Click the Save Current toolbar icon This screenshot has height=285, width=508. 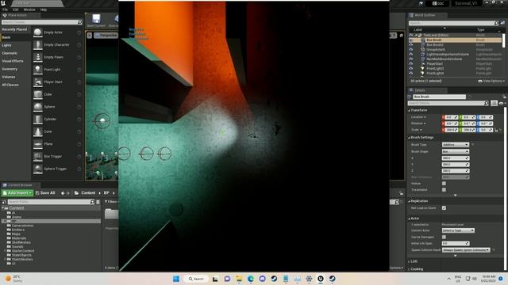(96, 18)
